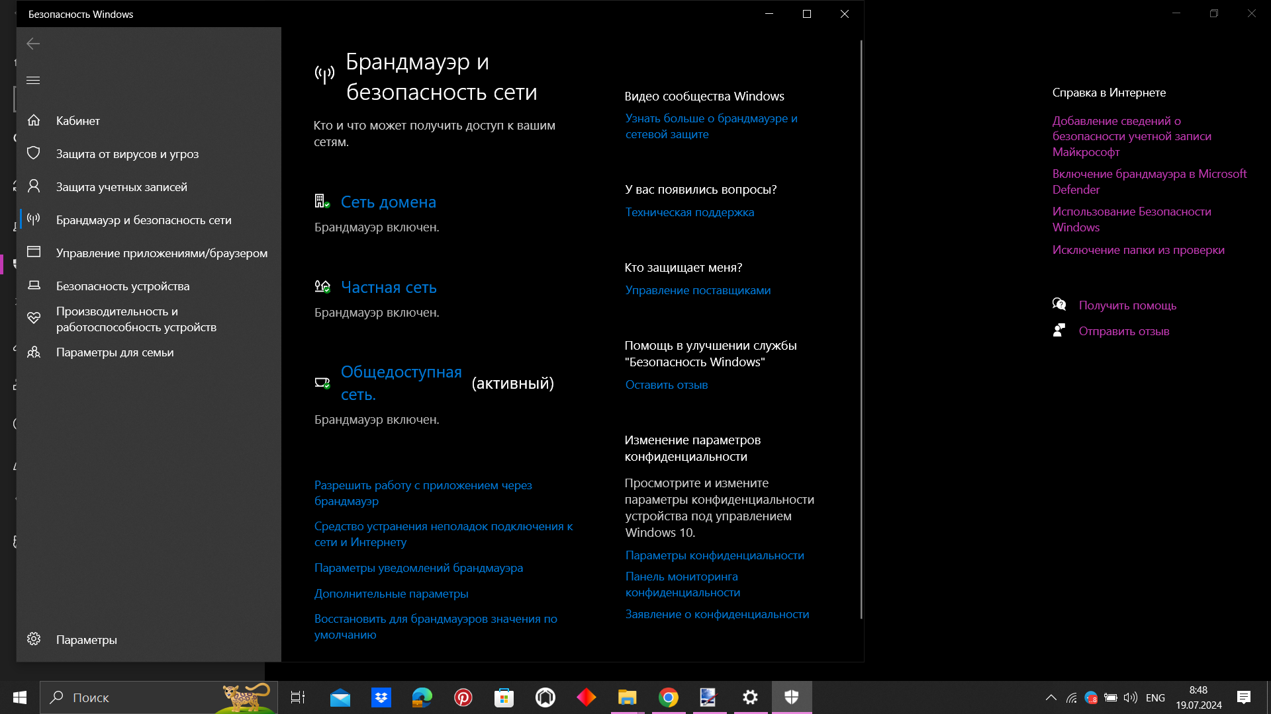Click the domain network building icon
This screenshot has width=1271, height=714.
pyautogui.click(x=322, y=201)
